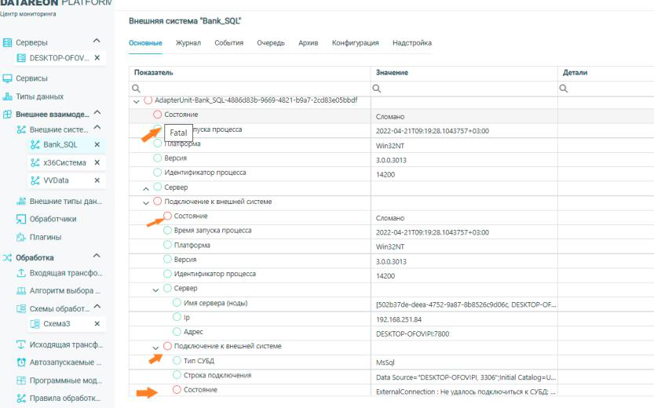The image size is (654, 408).
Task: Click the Сервисы monitor icon
Action: click(x=9, y=78)
